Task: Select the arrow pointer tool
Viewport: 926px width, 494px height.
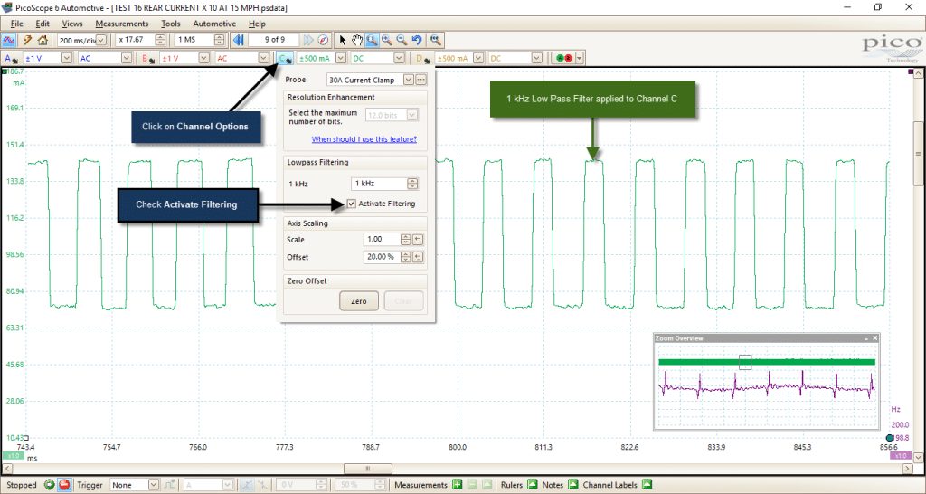Action: pos(343,40)
